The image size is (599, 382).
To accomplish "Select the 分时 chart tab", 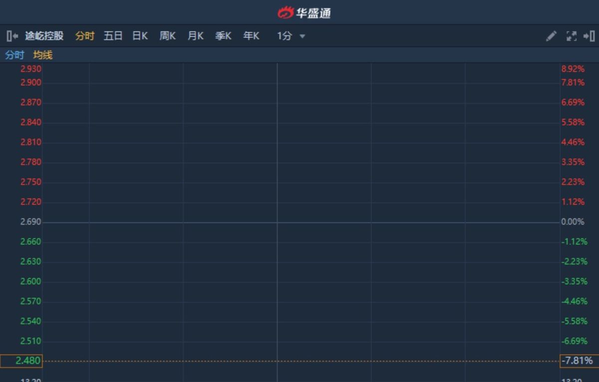I will coord(85,36).
